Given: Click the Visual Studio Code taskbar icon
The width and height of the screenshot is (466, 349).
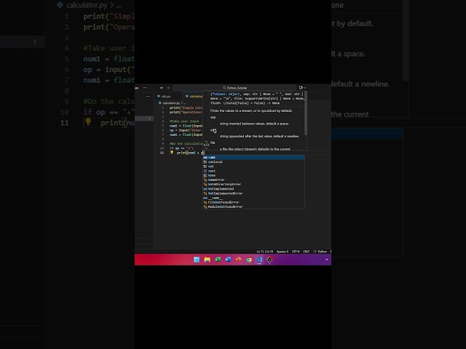Looking at the screenshot, I should point(259,260).
